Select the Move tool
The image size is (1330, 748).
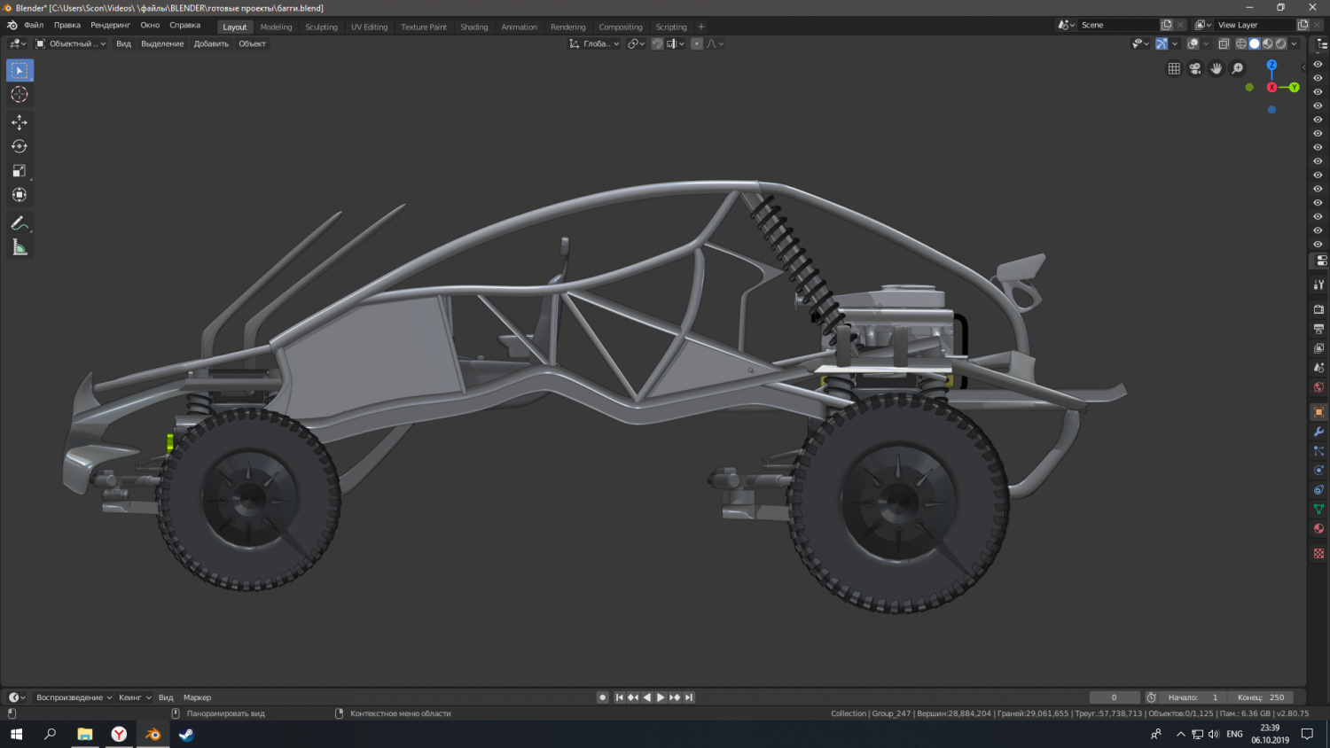pos(20,122)
